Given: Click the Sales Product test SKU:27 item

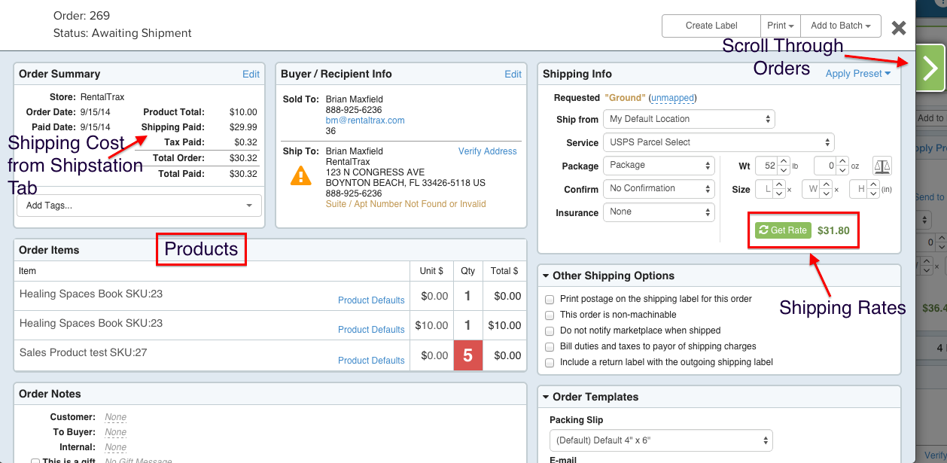Looking at the screenshot, I should click(x=84, y=352).
